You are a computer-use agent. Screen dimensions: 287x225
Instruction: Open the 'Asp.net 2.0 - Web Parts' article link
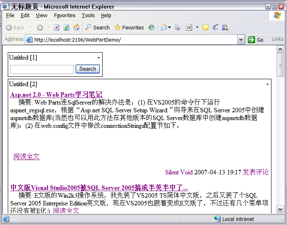point(56,95)
